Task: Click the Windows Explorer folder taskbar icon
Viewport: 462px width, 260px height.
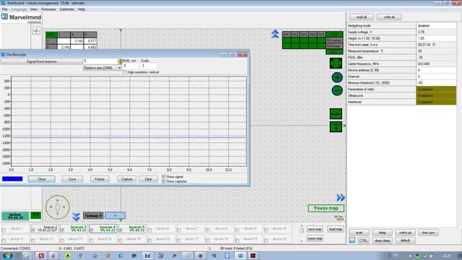Action: (x=27, y=256)
